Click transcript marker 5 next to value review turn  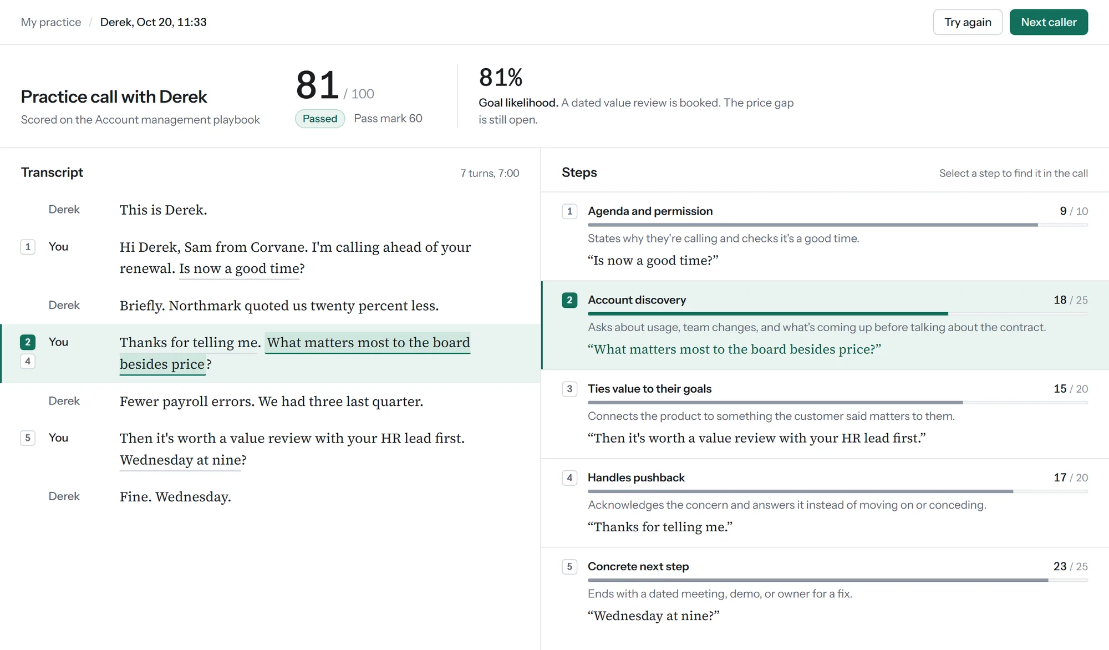pyautogui.click(x=28, y=438)
